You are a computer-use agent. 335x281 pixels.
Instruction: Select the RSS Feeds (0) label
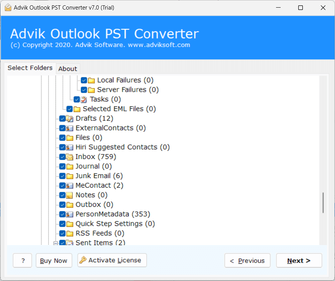point(100,234)
